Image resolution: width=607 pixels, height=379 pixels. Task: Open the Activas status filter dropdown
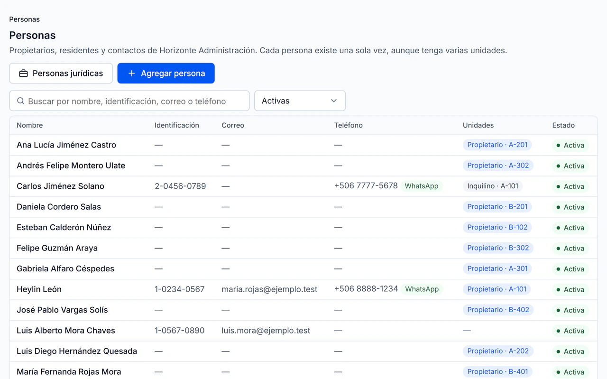[300, 101]
